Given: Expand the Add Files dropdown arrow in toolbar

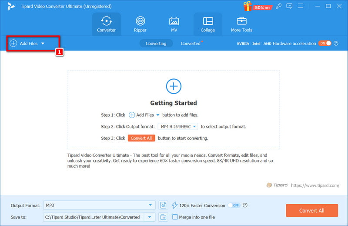Looking at the screenshot, I should click(x=43, y=44).
